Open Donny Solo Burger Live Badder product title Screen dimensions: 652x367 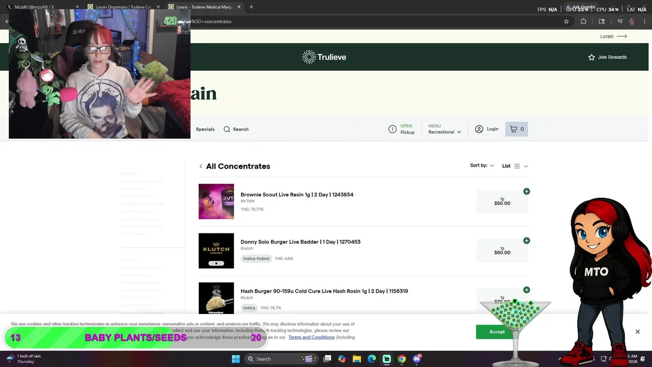pyautogui.click(x=301, y=242)
